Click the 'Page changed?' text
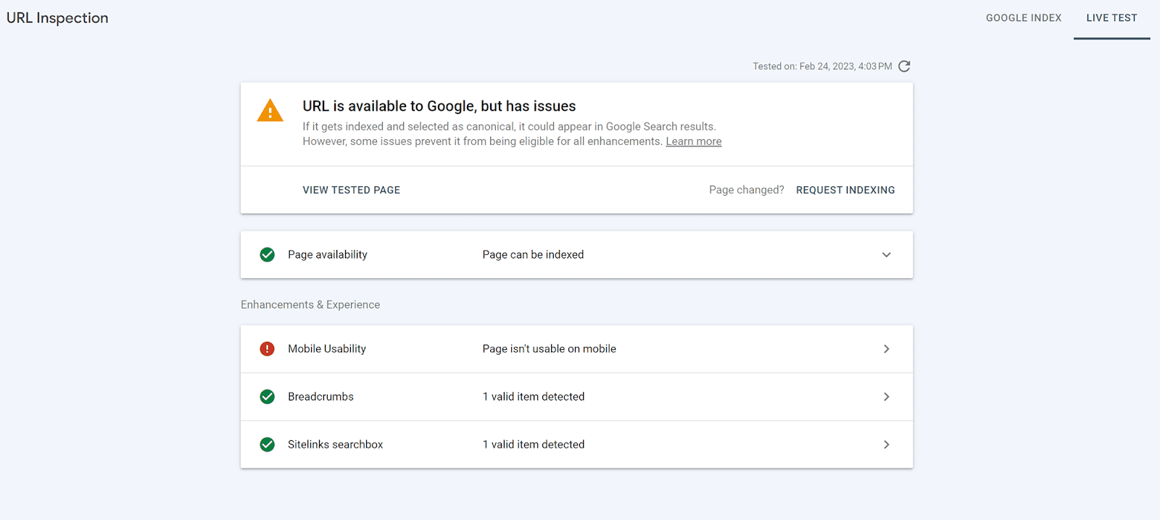The width and height of the screenshot is (1160, 520). point(747,190)
